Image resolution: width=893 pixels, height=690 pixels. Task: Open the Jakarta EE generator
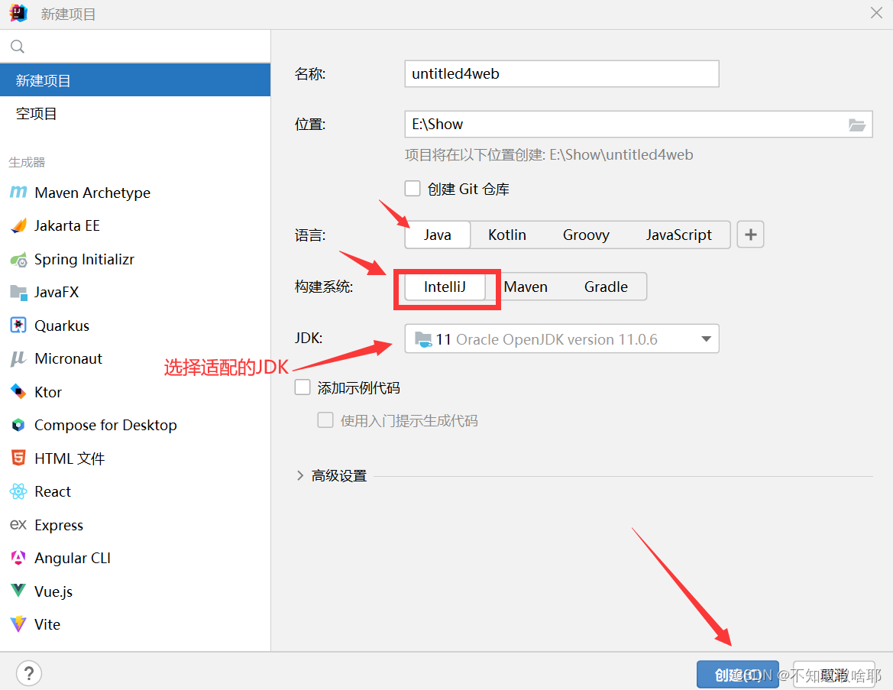coord(135,225)
